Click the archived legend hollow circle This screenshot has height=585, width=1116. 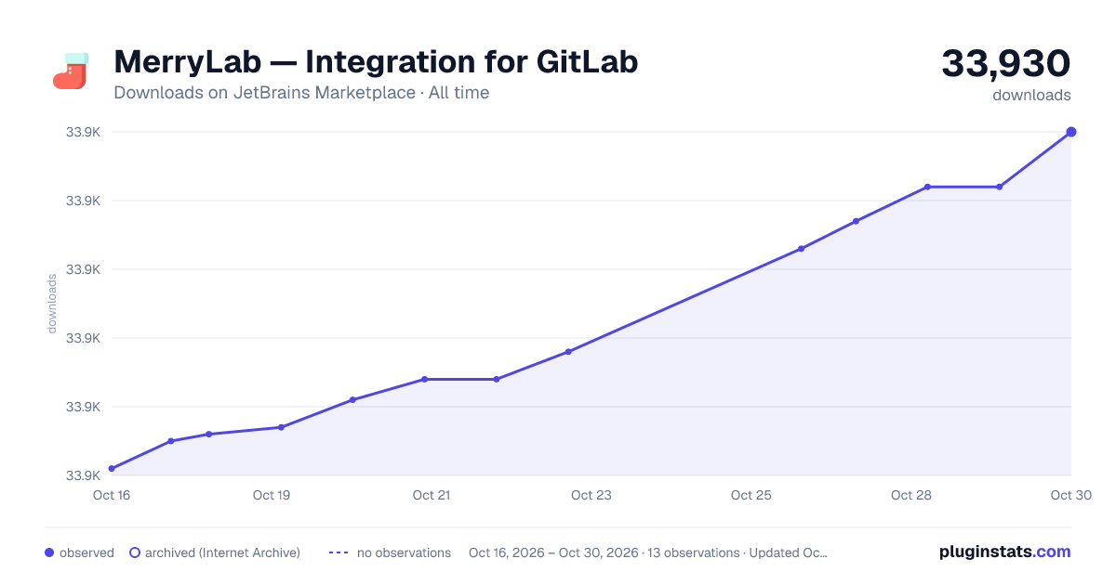coord(134,552)
